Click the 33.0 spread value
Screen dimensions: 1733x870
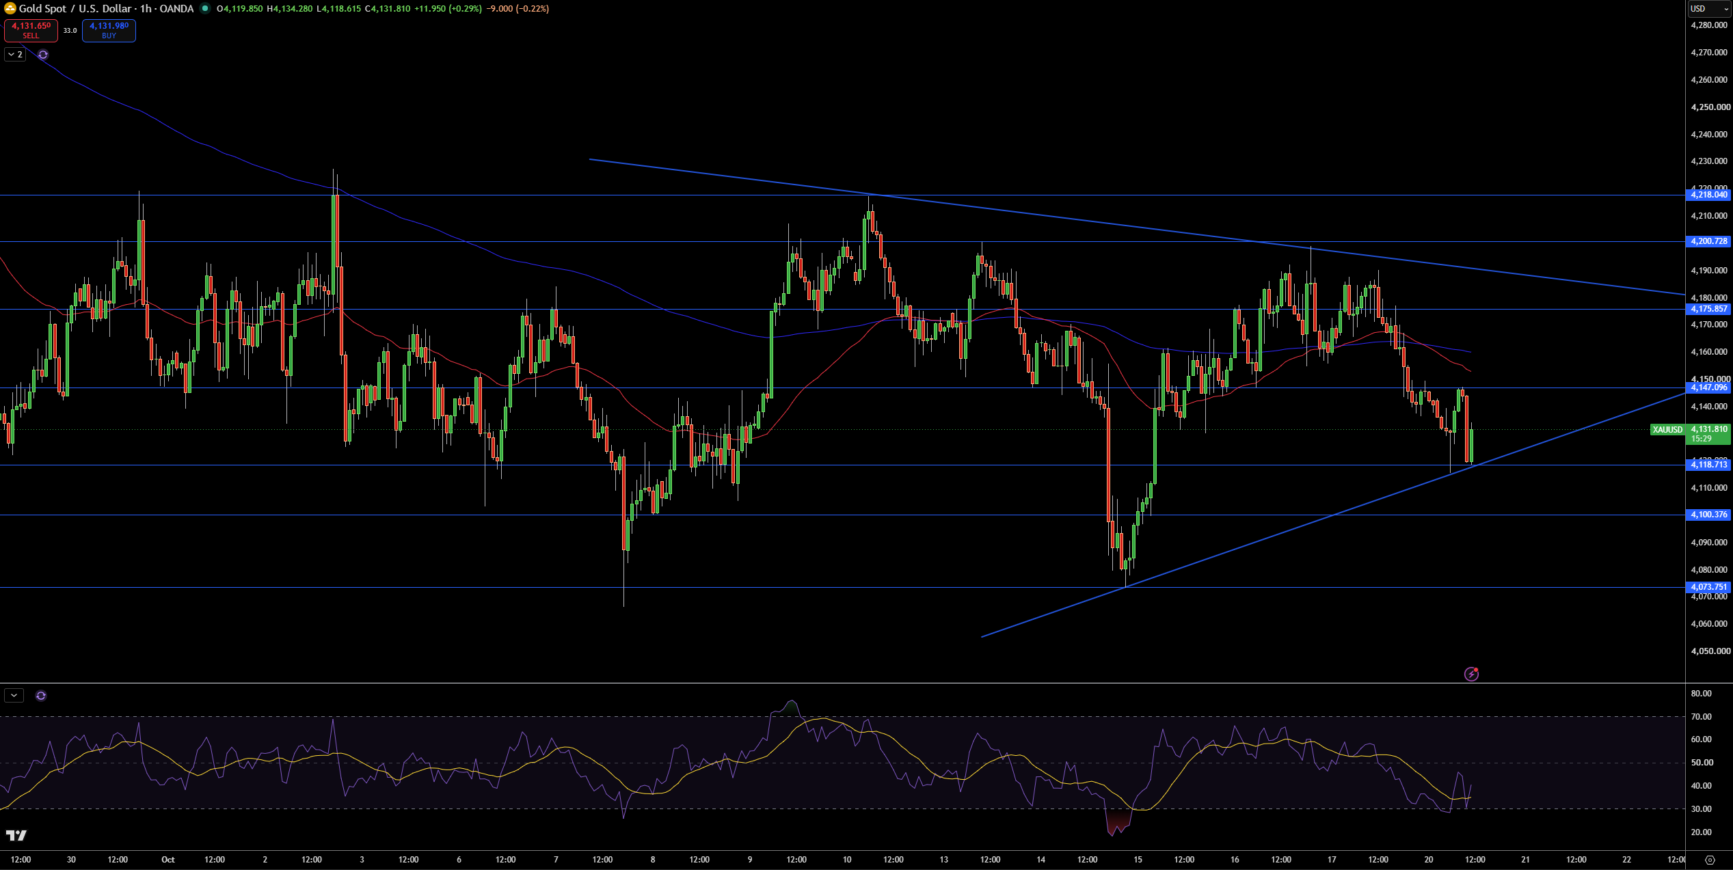(x=70, y=31)
